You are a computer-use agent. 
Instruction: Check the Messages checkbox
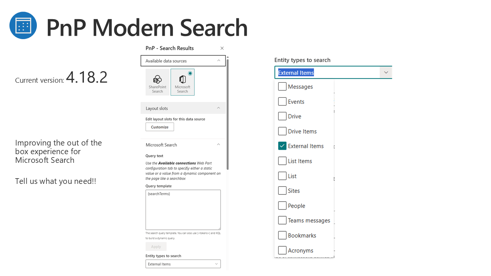(x=282, y=87)
